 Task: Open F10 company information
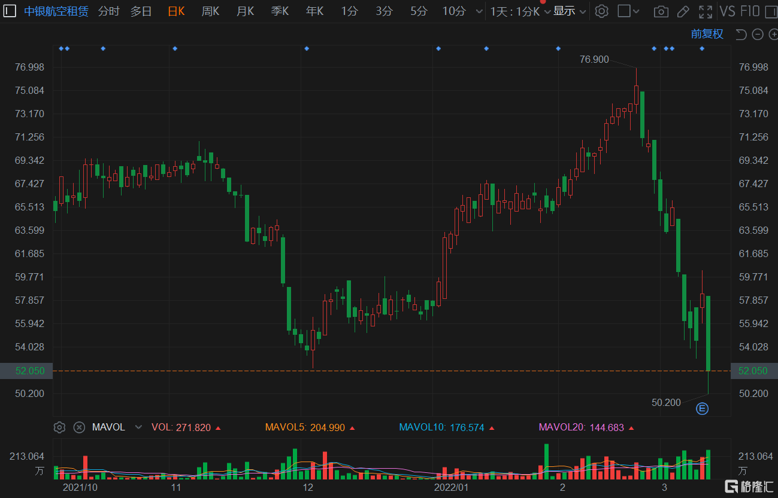coord(750,11)
